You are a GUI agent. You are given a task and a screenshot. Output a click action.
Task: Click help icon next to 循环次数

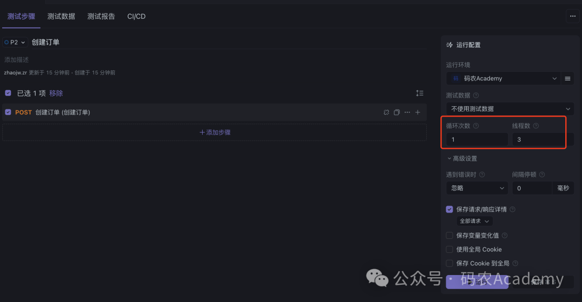(x=476, y=126)
